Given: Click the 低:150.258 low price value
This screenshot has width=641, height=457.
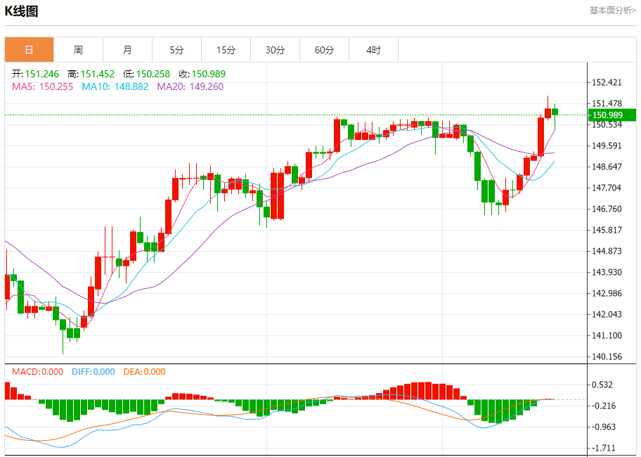Looking at the screenshot, I should click(147, 74).
